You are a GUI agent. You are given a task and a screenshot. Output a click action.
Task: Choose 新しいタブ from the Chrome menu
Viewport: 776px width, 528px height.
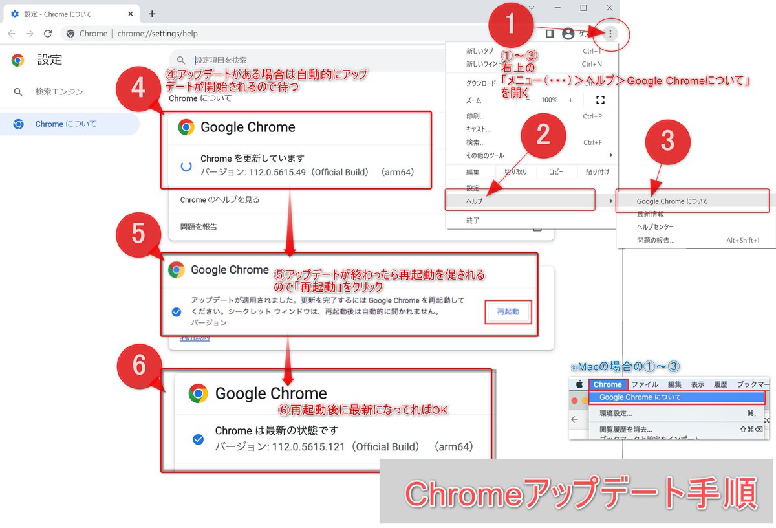[532, 50]
